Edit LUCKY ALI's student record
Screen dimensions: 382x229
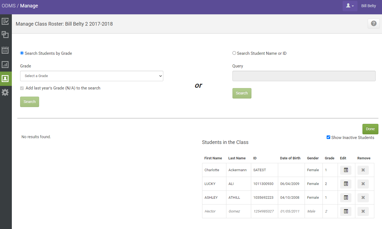coord(346,184)
